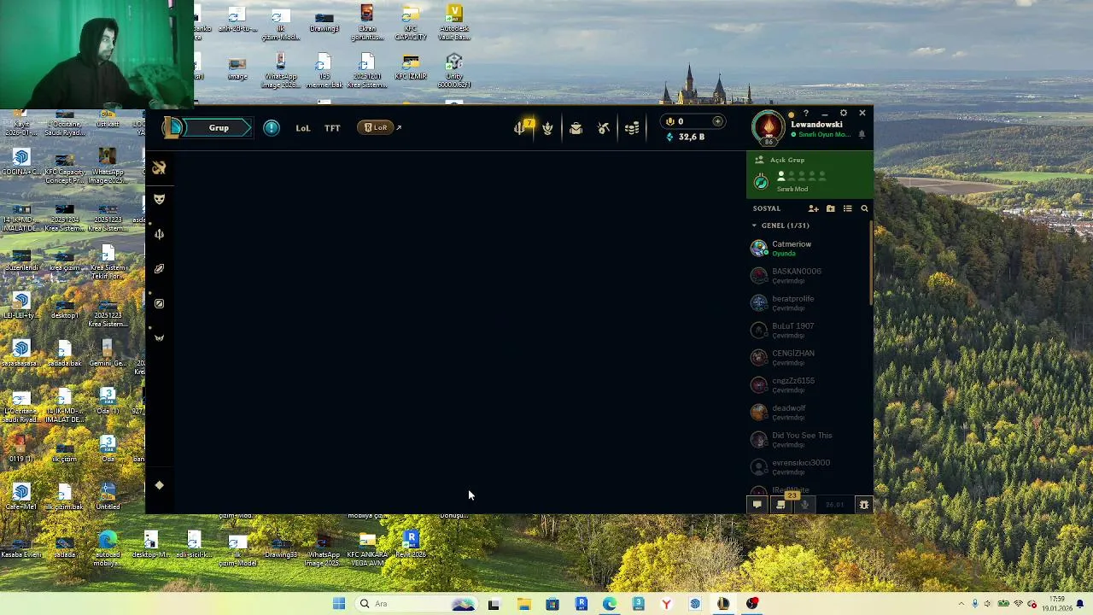Open the crafting hammer loot icon

coord(604,128)
